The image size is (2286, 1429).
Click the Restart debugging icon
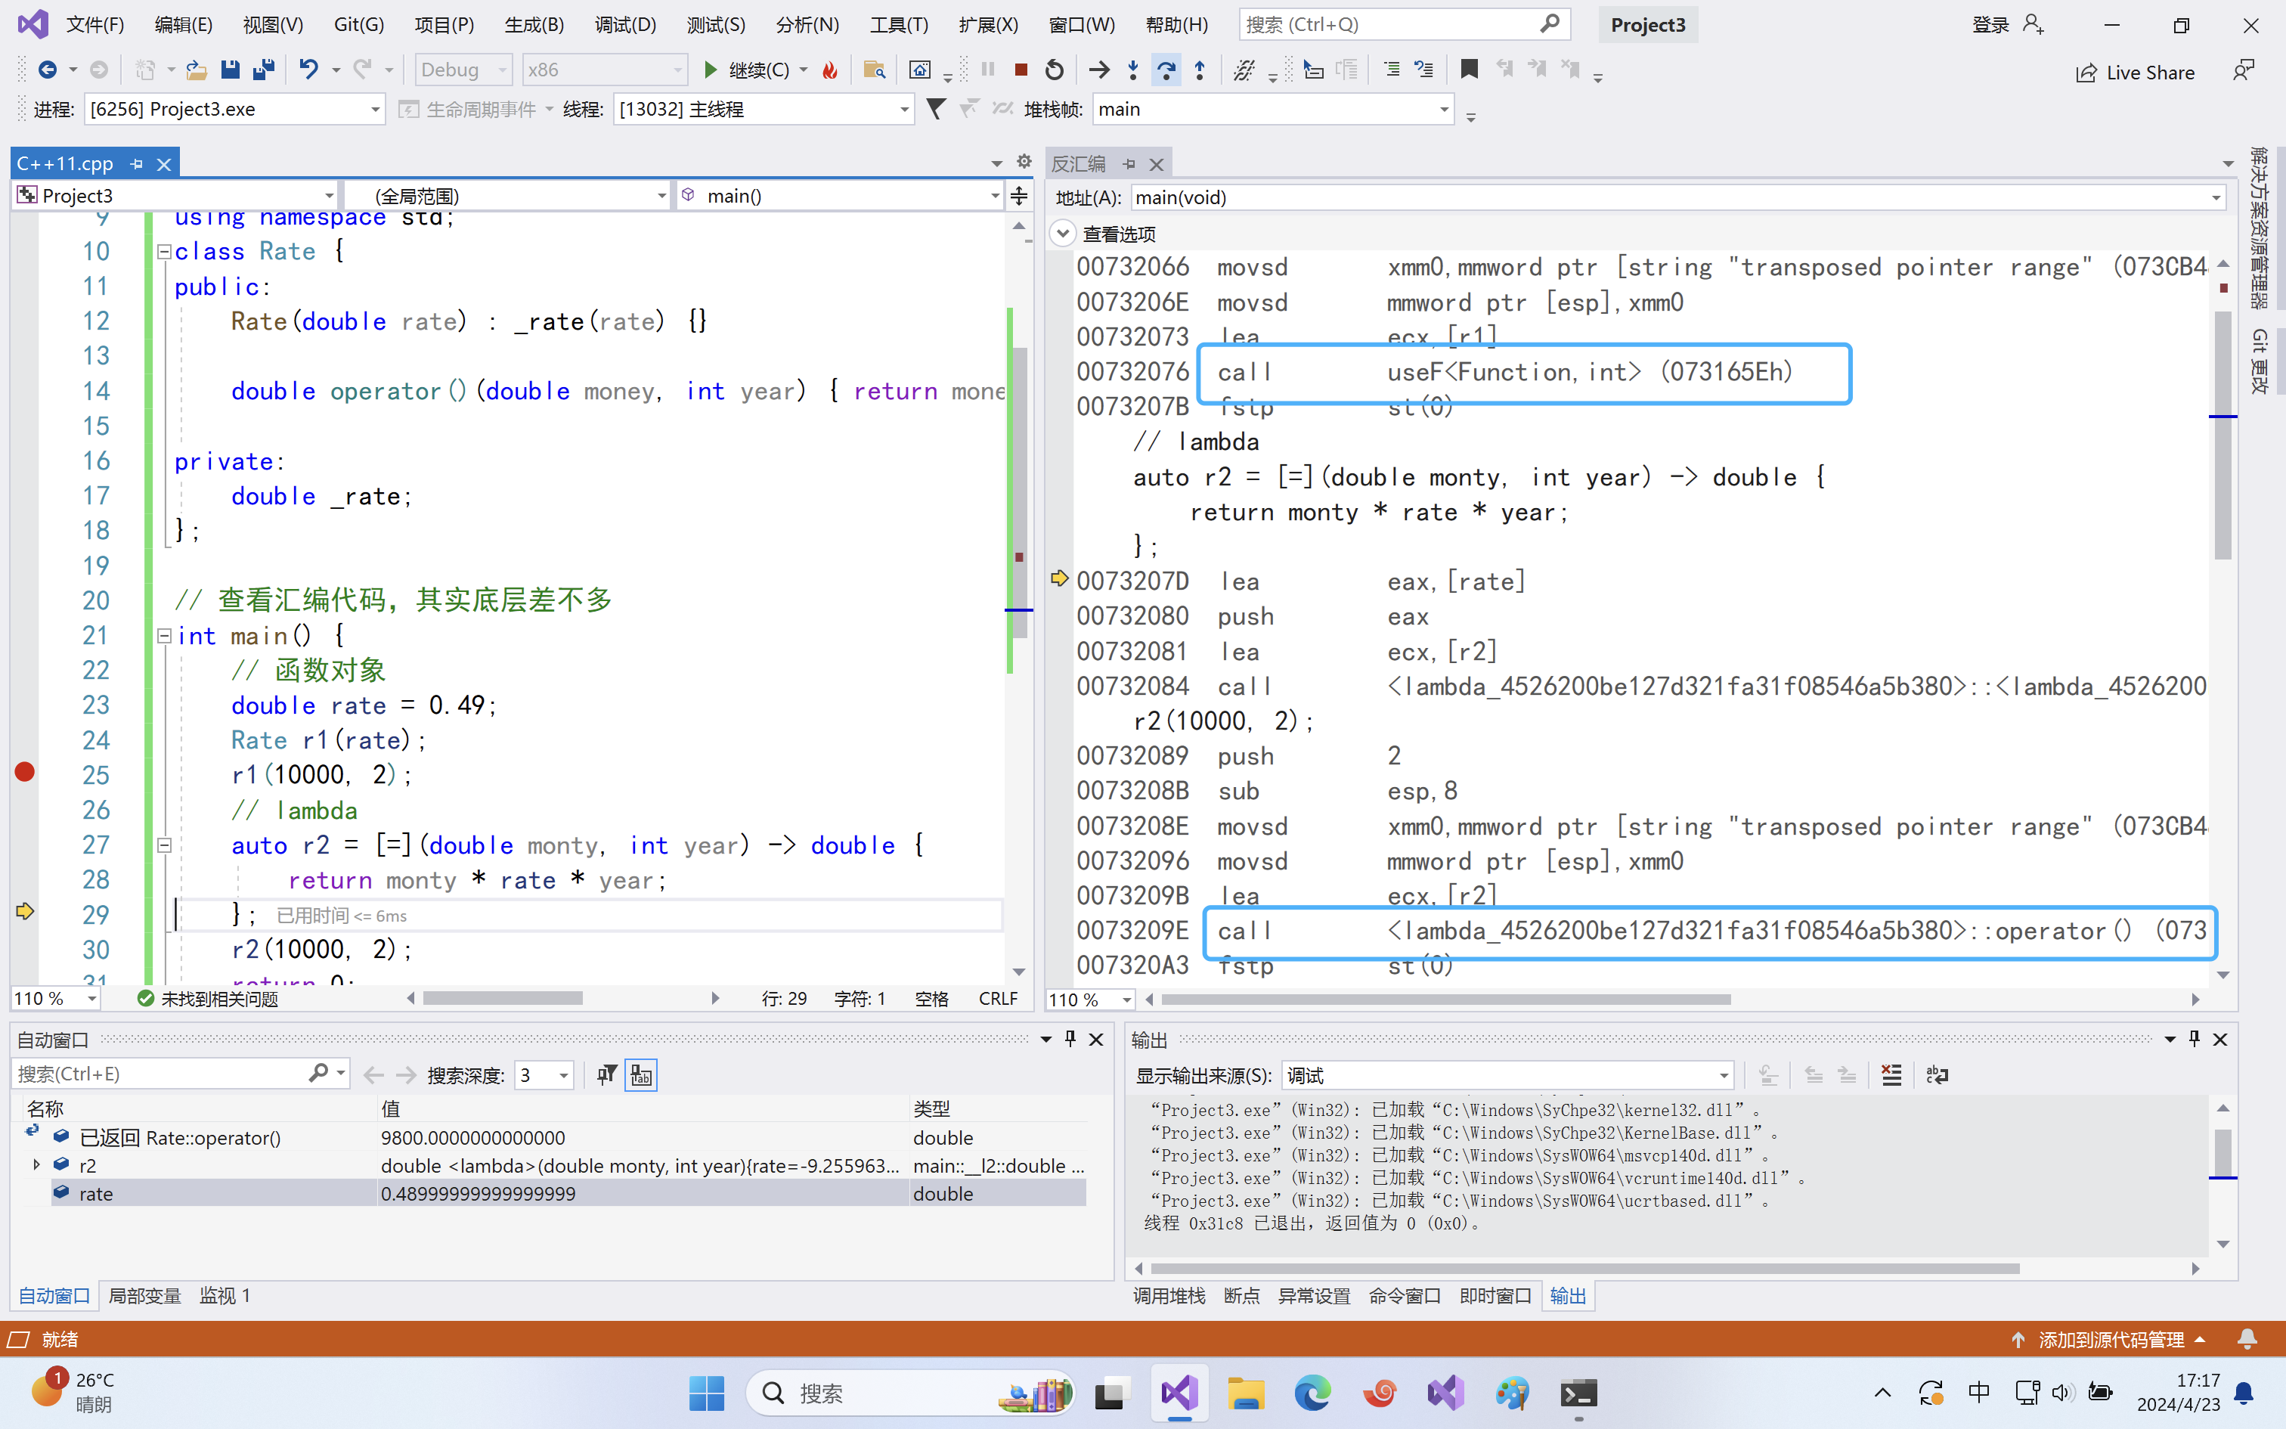click(1055, 70)
